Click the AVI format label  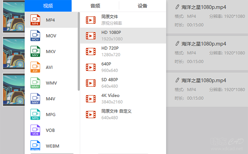click(49, 67)
